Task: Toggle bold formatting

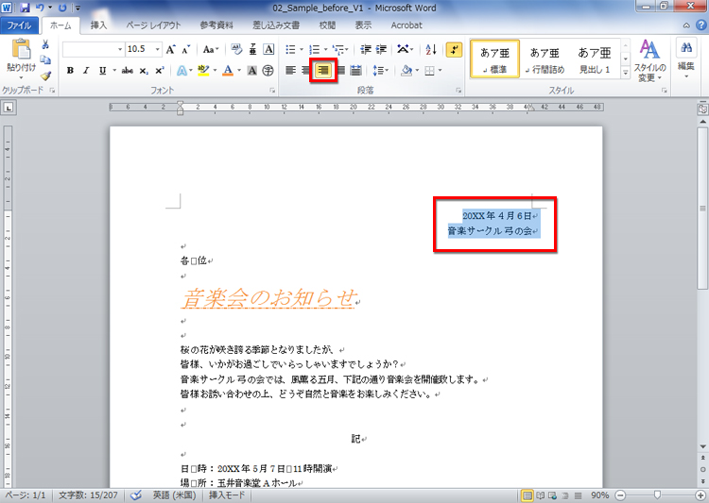Action: tap(70, 71)
